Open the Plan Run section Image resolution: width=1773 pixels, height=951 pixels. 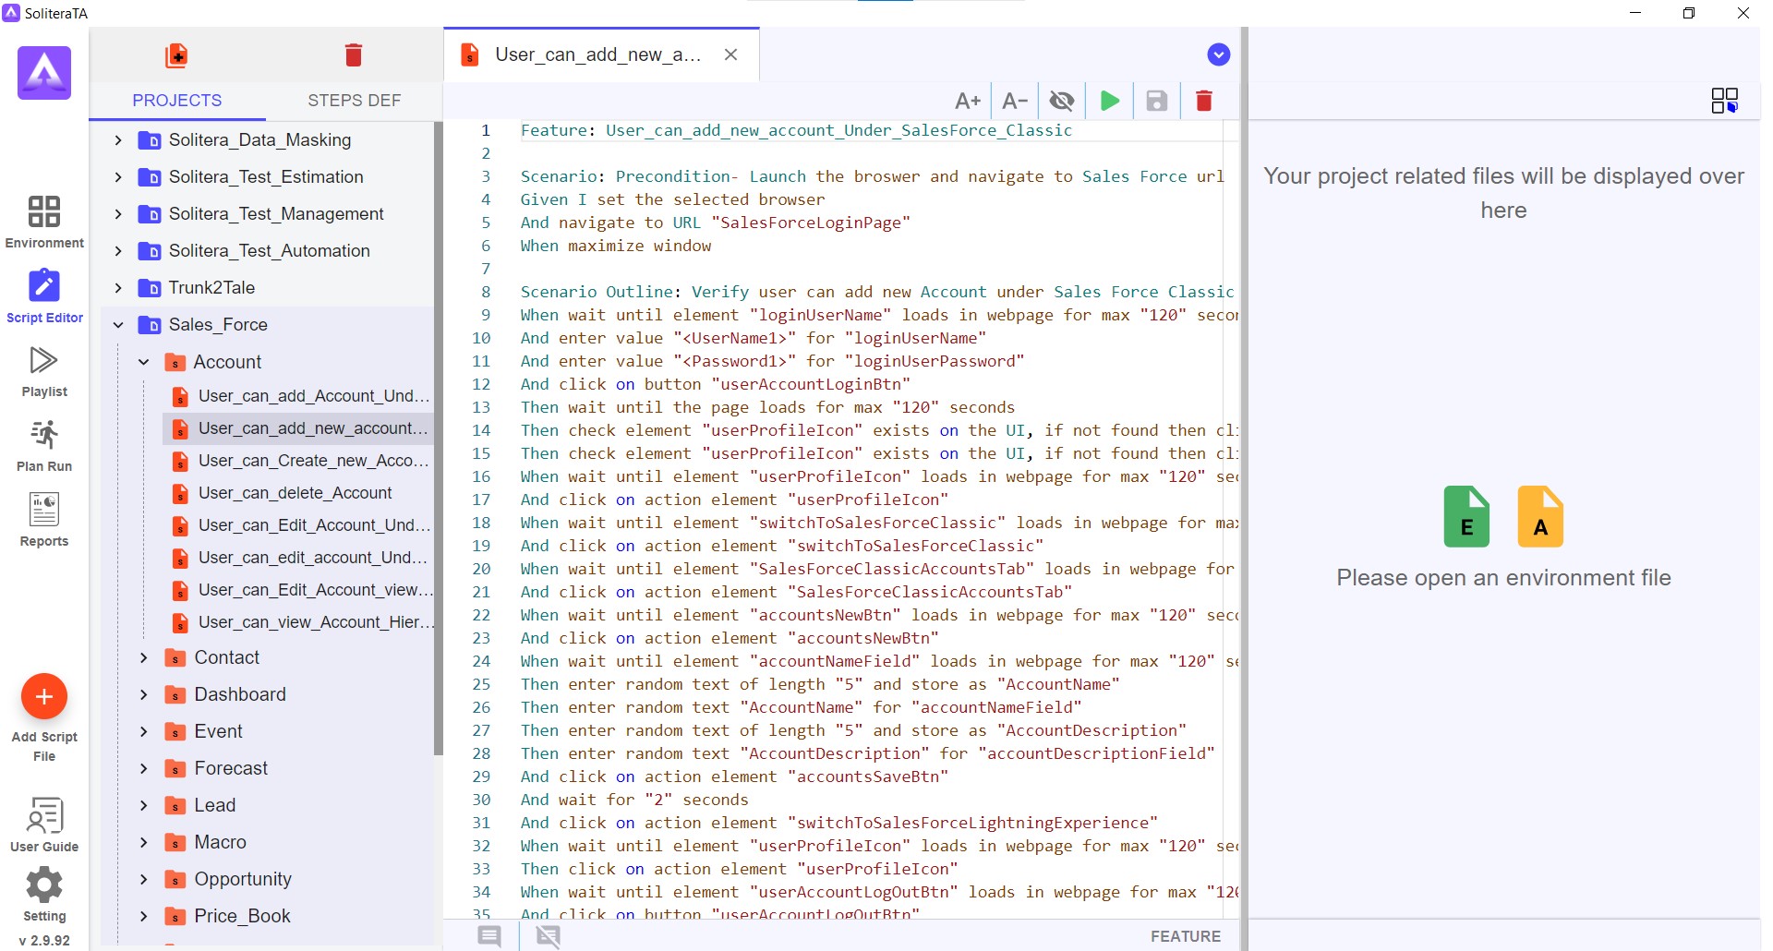point(44,446)
